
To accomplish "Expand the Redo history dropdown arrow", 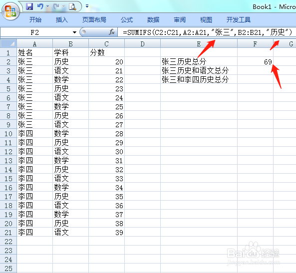I will click(x=63, y=6).
